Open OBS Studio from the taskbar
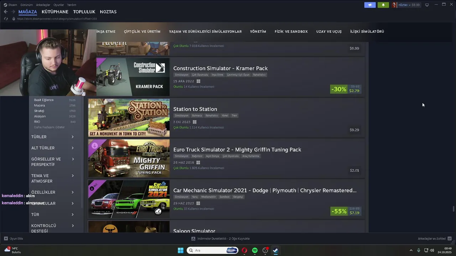456x256 pixels. (265, 250)
